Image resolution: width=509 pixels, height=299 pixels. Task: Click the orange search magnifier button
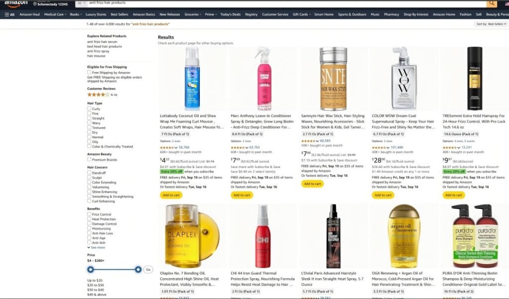pyautogui.click(x=492, y=3)
